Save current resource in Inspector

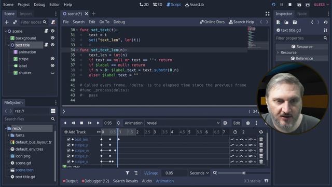[x=295, y=22]
